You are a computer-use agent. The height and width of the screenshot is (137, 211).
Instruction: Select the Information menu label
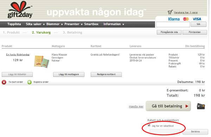[112, 24]
